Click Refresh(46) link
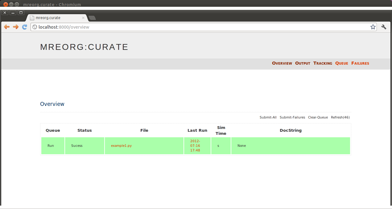392x209 pixels. click(340, 117)
